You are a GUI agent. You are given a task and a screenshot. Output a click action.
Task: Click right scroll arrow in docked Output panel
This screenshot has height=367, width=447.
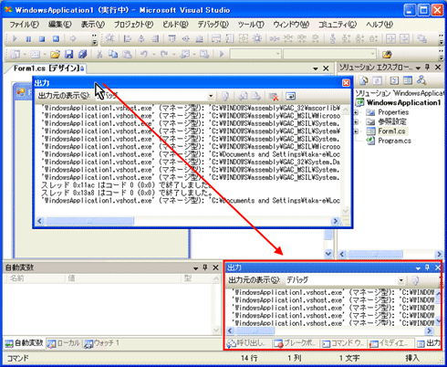429,330
